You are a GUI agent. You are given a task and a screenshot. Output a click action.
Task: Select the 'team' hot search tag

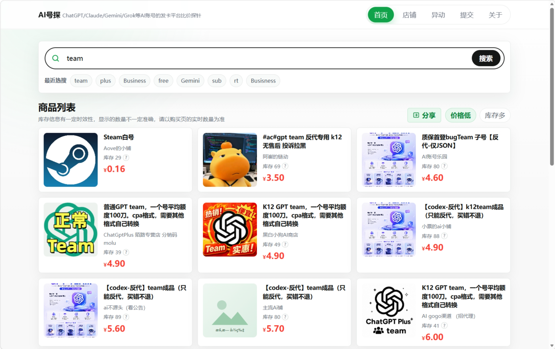pyautogui.click(x=81, y=81)
